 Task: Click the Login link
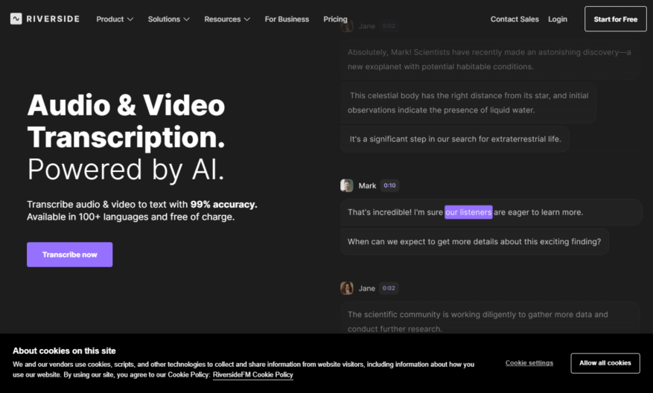pyautogui.click(x=558, y=19)
